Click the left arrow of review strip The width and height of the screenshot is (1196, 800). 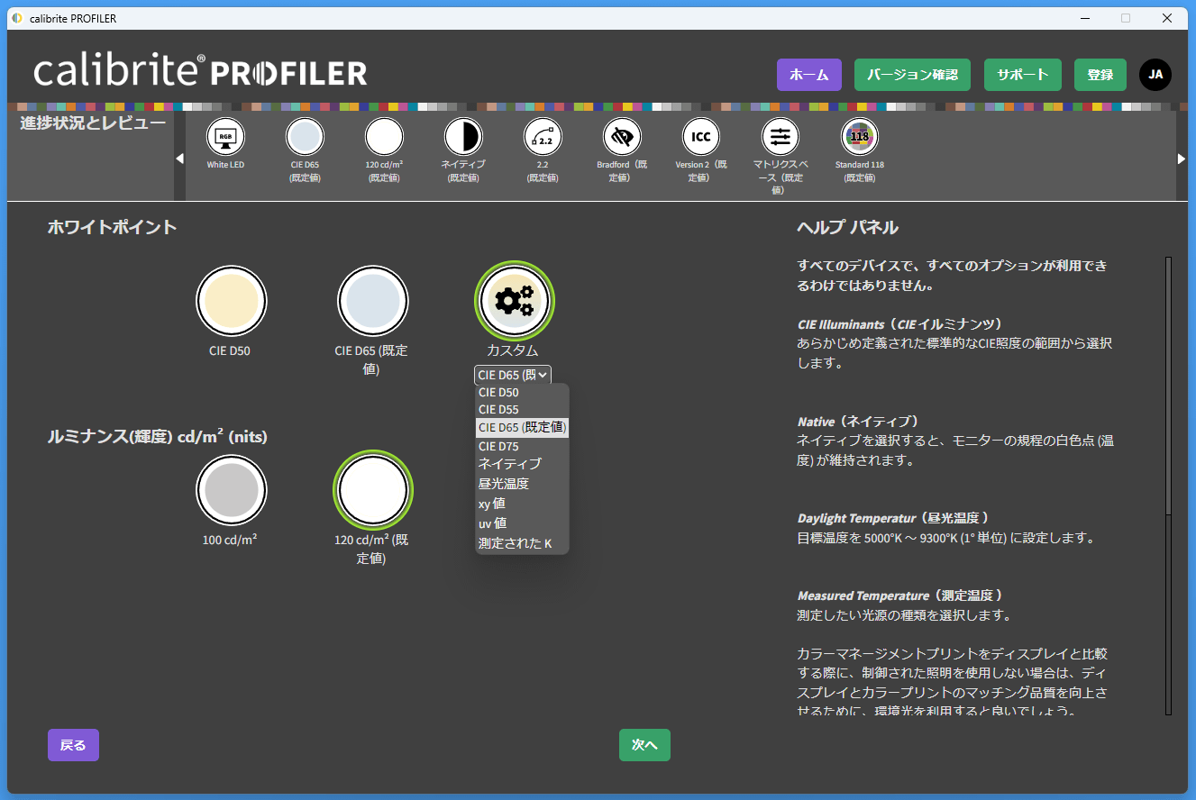179,159
